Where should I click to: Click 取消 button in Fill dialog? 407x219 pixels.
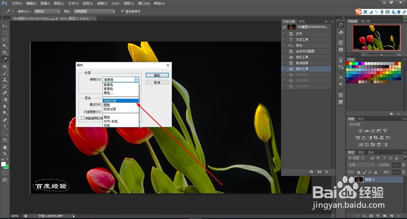[x=157, y=82]
